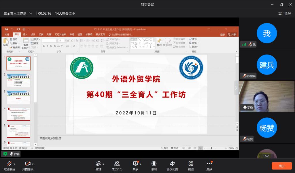
Task: Click the 粘贴 paste icon in ribbon
Action: coord(6,41)
